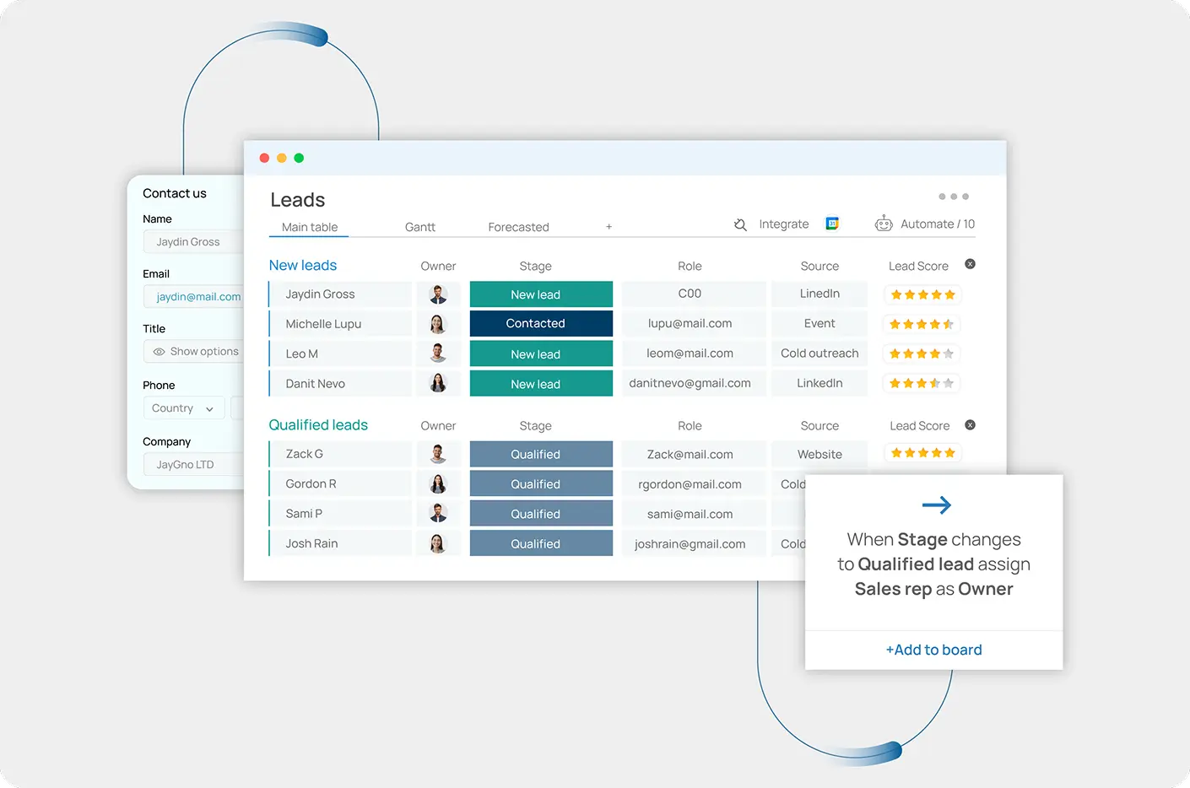Click the blue arrow icon on the automation card
Screen dimensions: 1190x788
(936, 505)
